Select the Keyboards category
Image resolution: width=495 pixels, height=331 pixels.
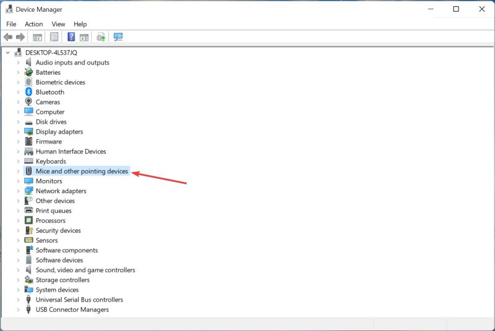point(51,161)
